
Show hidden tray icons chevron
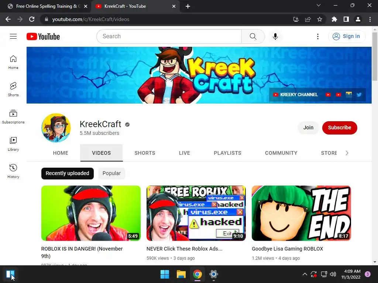click(305, 274)
